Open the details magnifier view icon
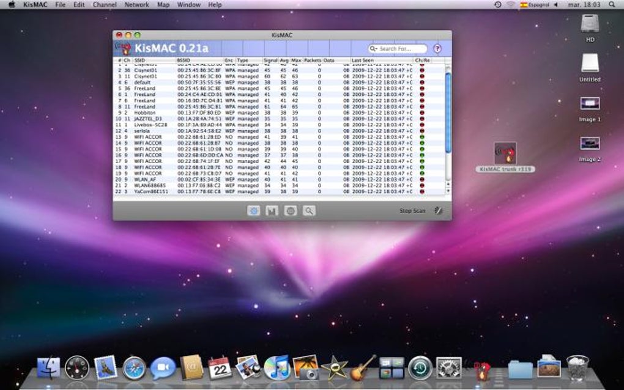624x390 pixels. (x=309, y=211)
